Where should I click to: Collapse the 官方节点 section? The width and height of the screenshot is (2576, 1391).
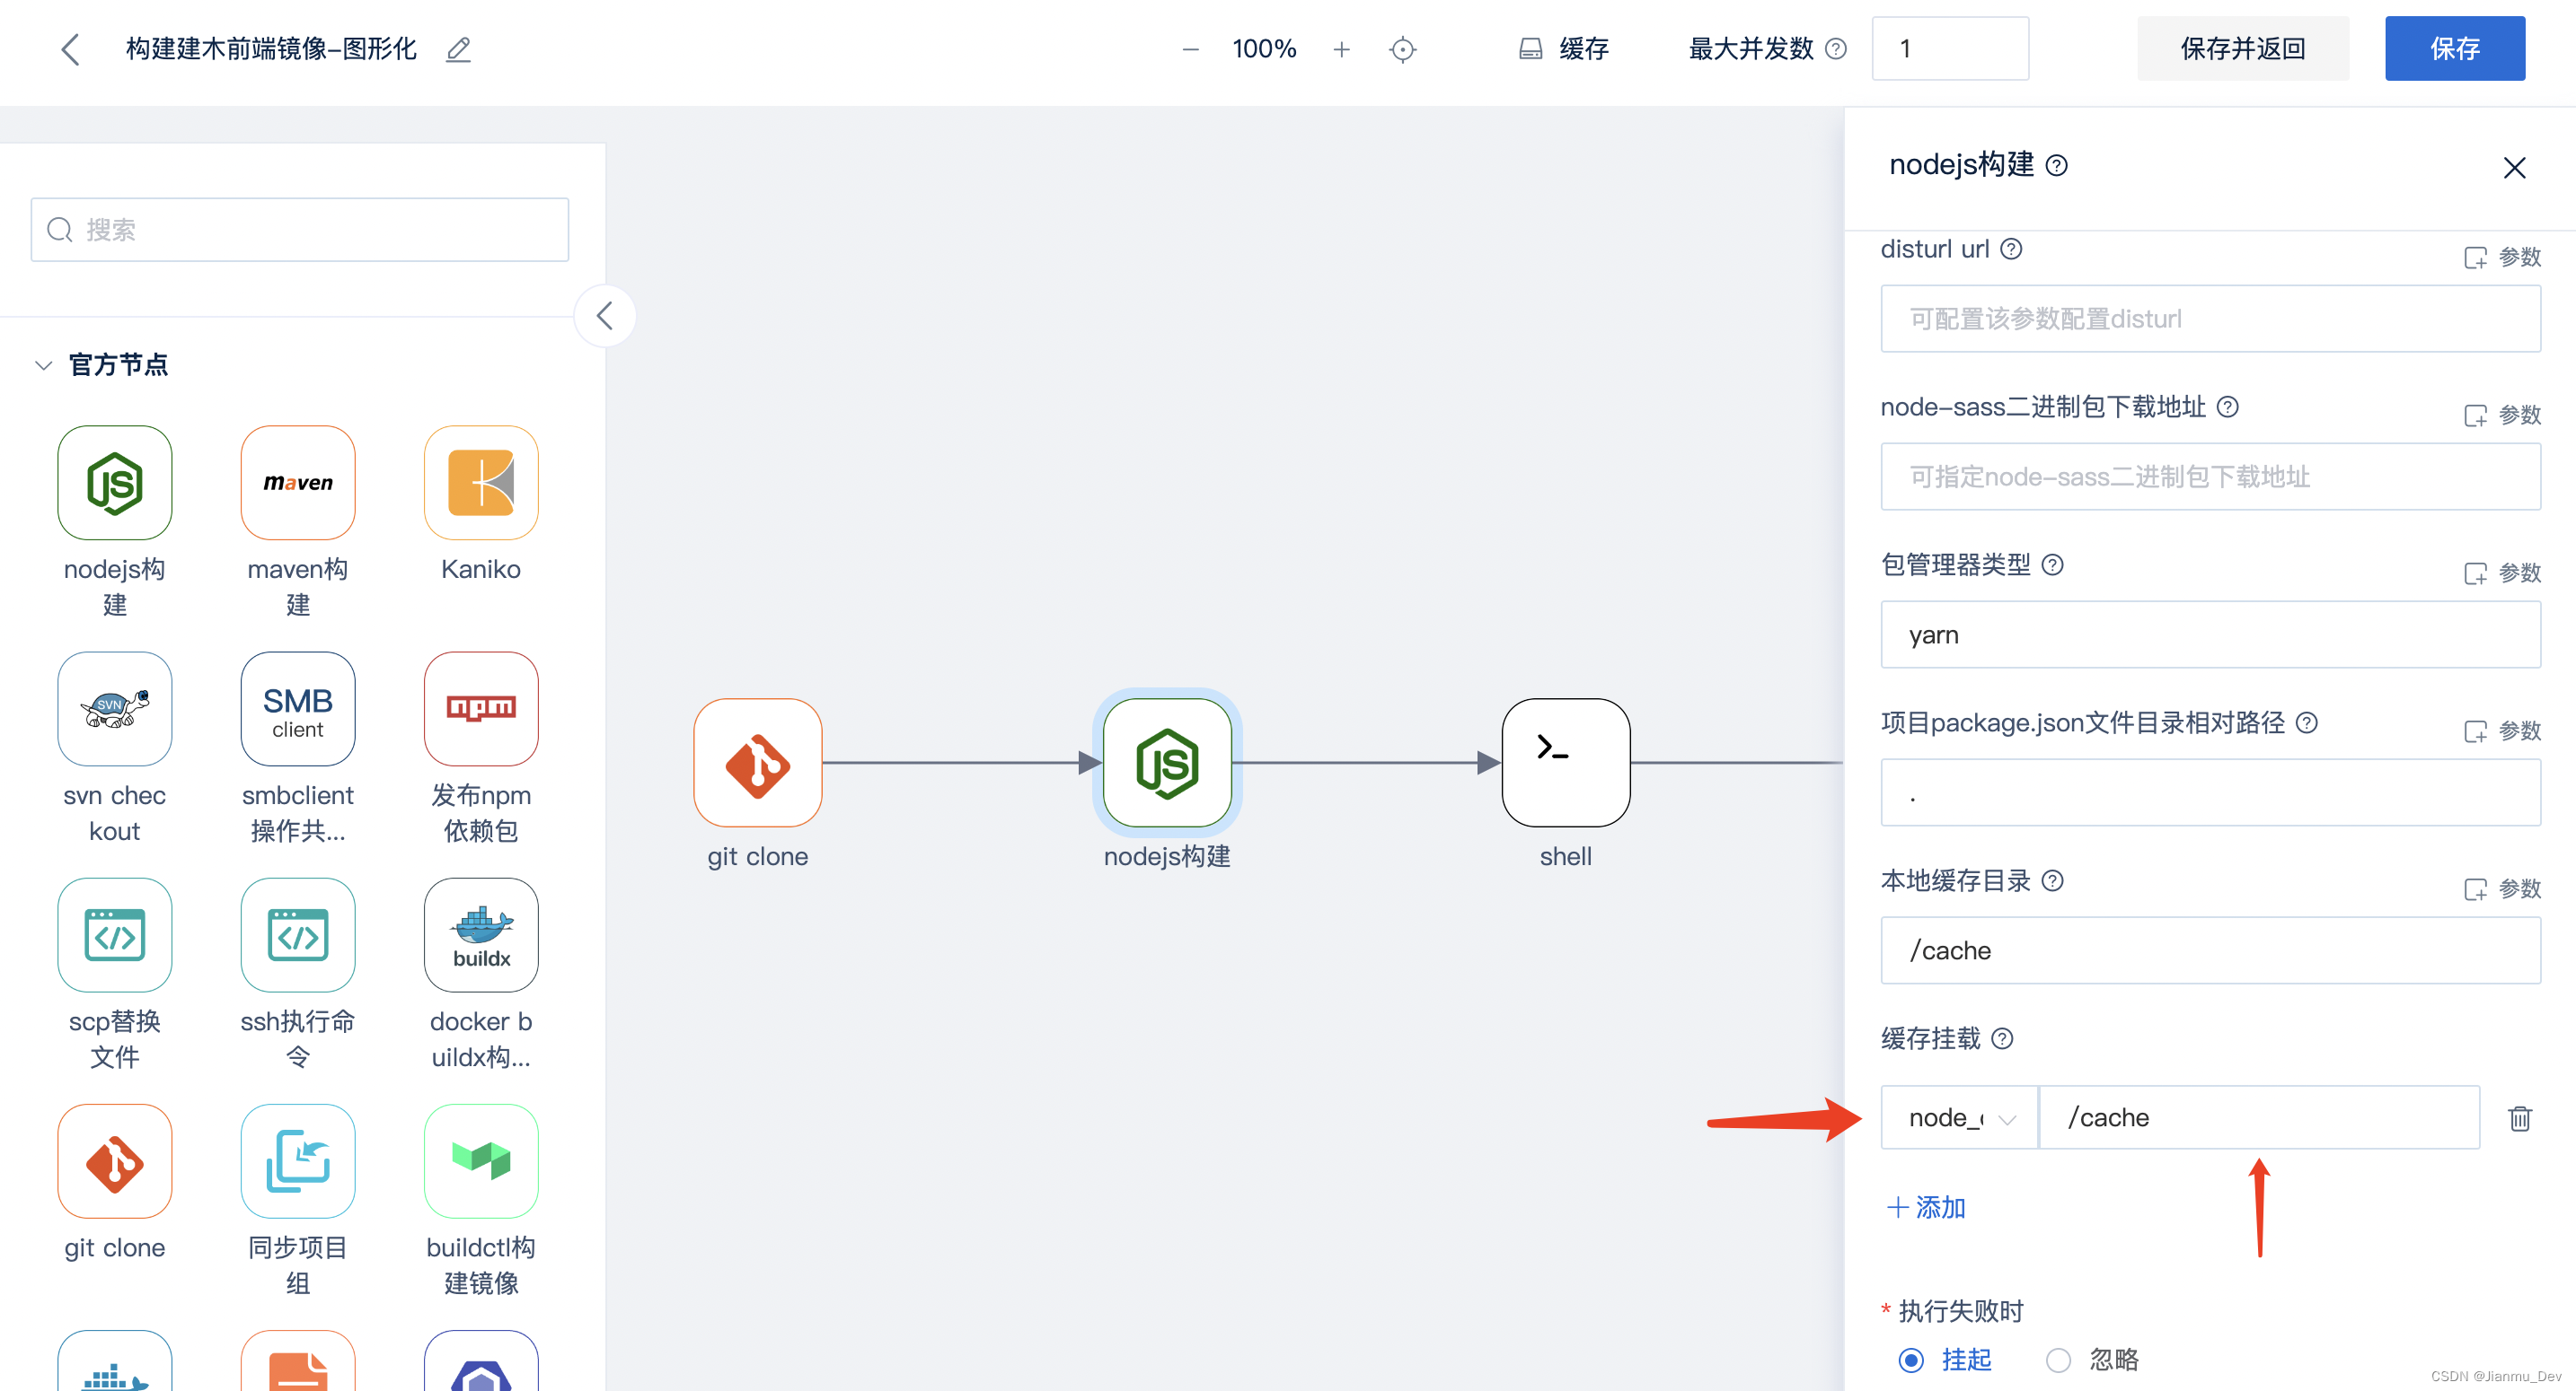(43, 364)
